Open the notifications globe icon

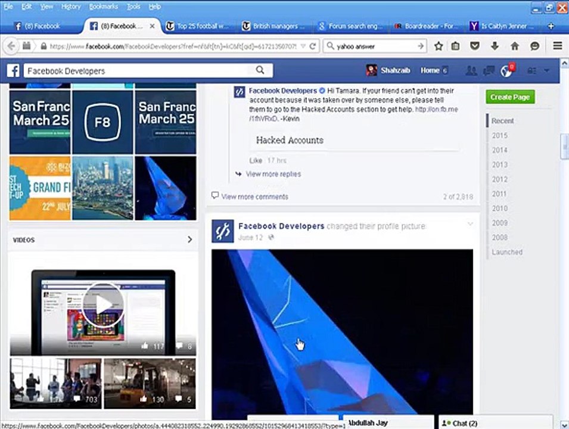[506, 71]
